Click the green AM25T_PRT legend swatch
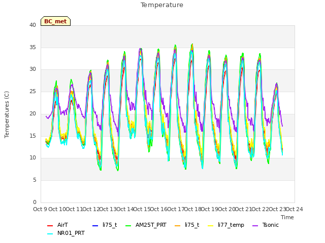Screen dimensions: 325x243 pos(128,225)
